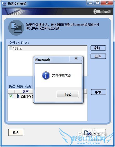Click the app icon in the title bar
The width and height of the screenshot is (115, 147).
pyautogui.click(x=4, y=4)
